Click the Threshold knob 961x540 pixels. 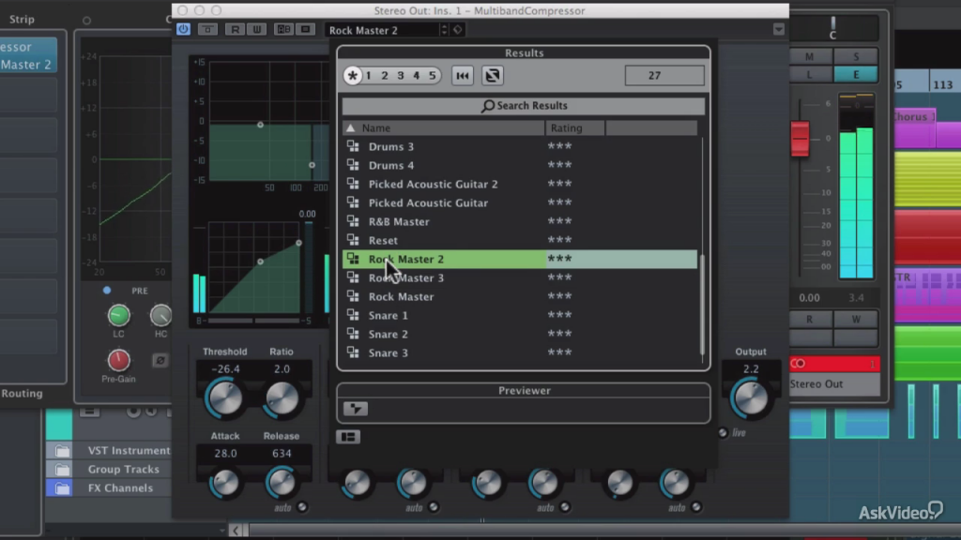pos(225,398)
